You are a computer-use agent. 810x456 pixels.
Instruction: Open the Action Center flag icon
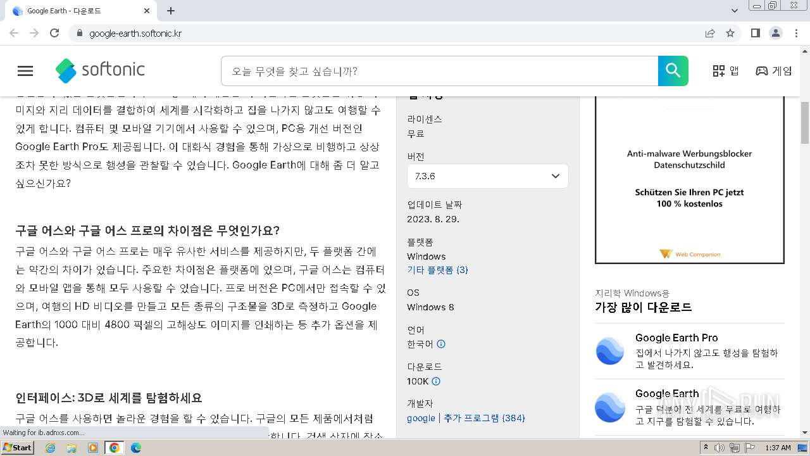[749, 448]
